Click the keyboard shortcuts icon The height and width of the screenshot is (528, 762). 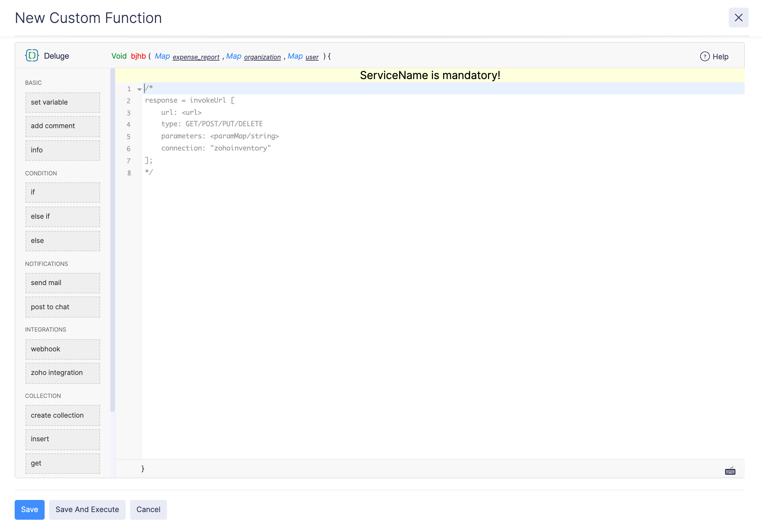point(730,471)
